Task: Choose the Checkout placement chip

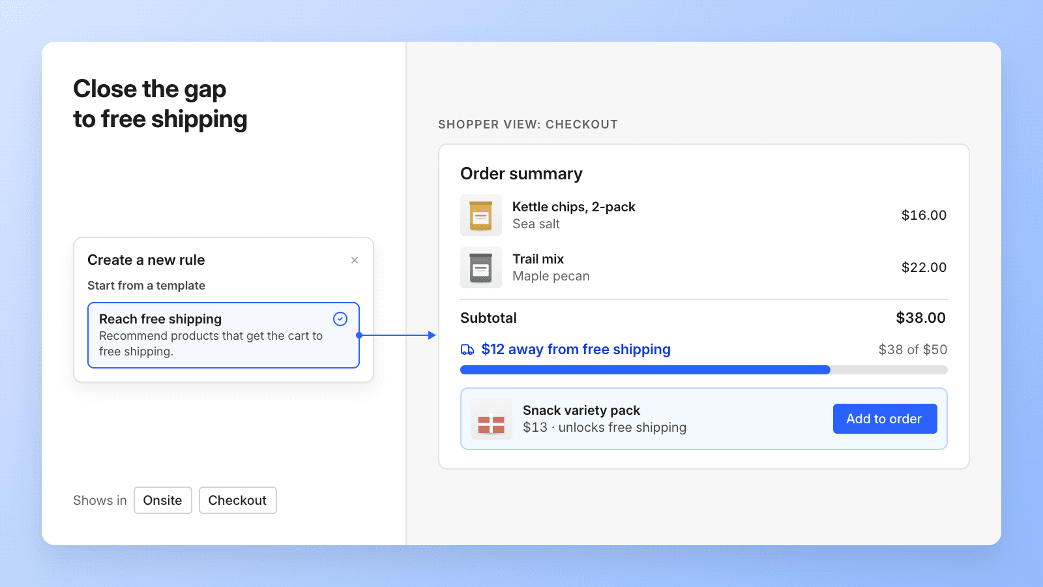Action: tap(237, 500)
